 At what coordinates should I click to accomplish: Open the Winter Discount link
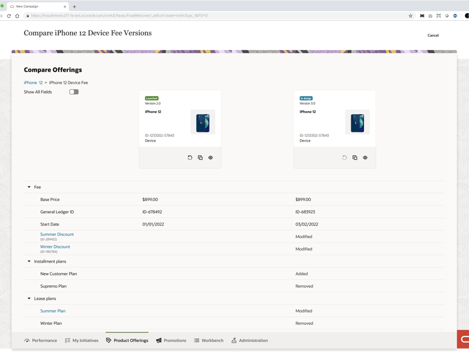point(55,247)
